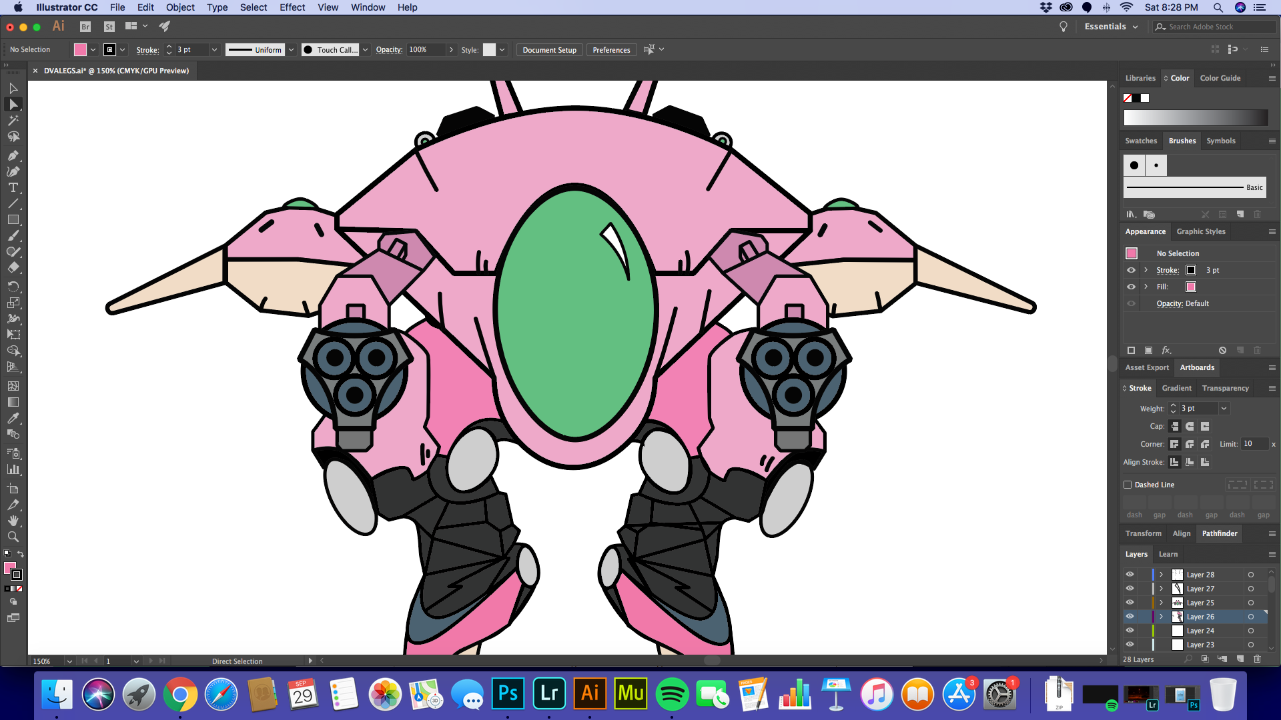Image resolution: width=1281 pixels, height=720 pixels.
Task: Open Adobe Bridge from Br icon
Action: 85,27
